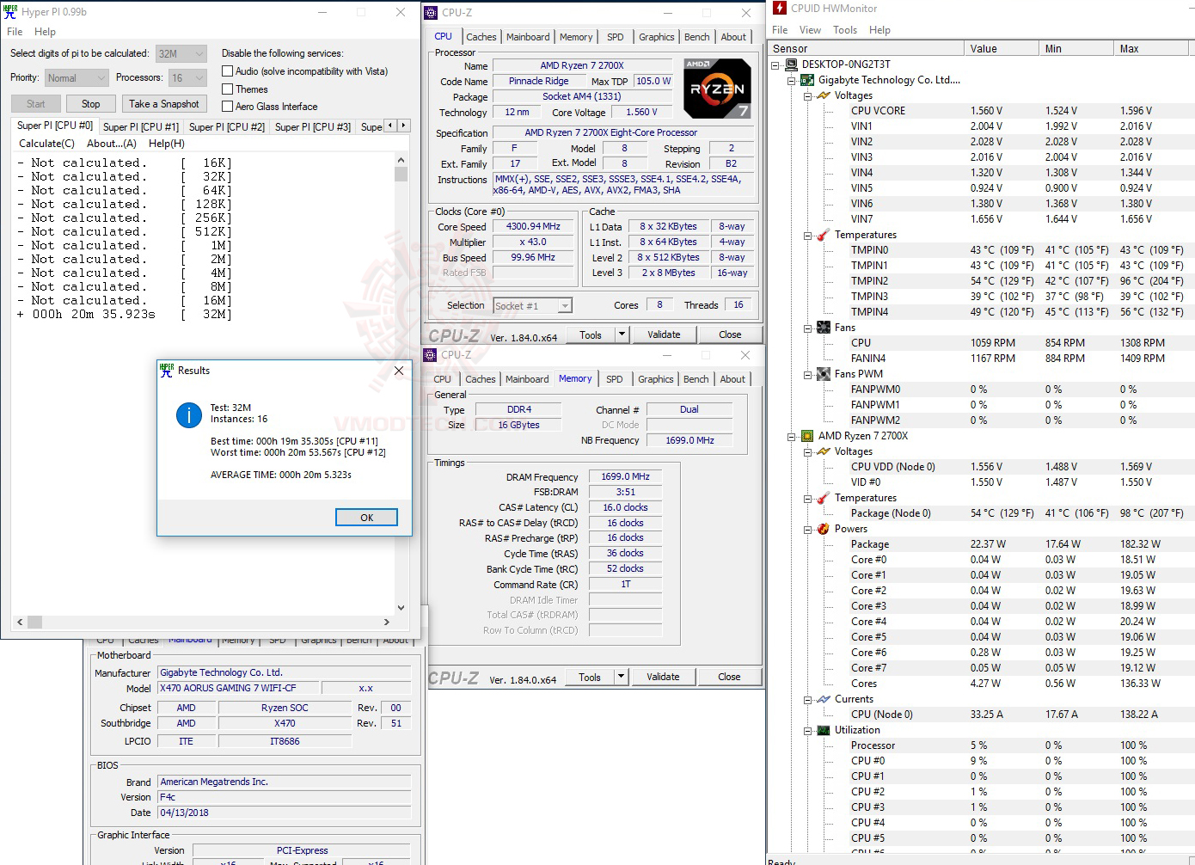Click the Close button in the CPU-Z memory window
This screenshot has height=865, width=1195.
click(729, 677)
